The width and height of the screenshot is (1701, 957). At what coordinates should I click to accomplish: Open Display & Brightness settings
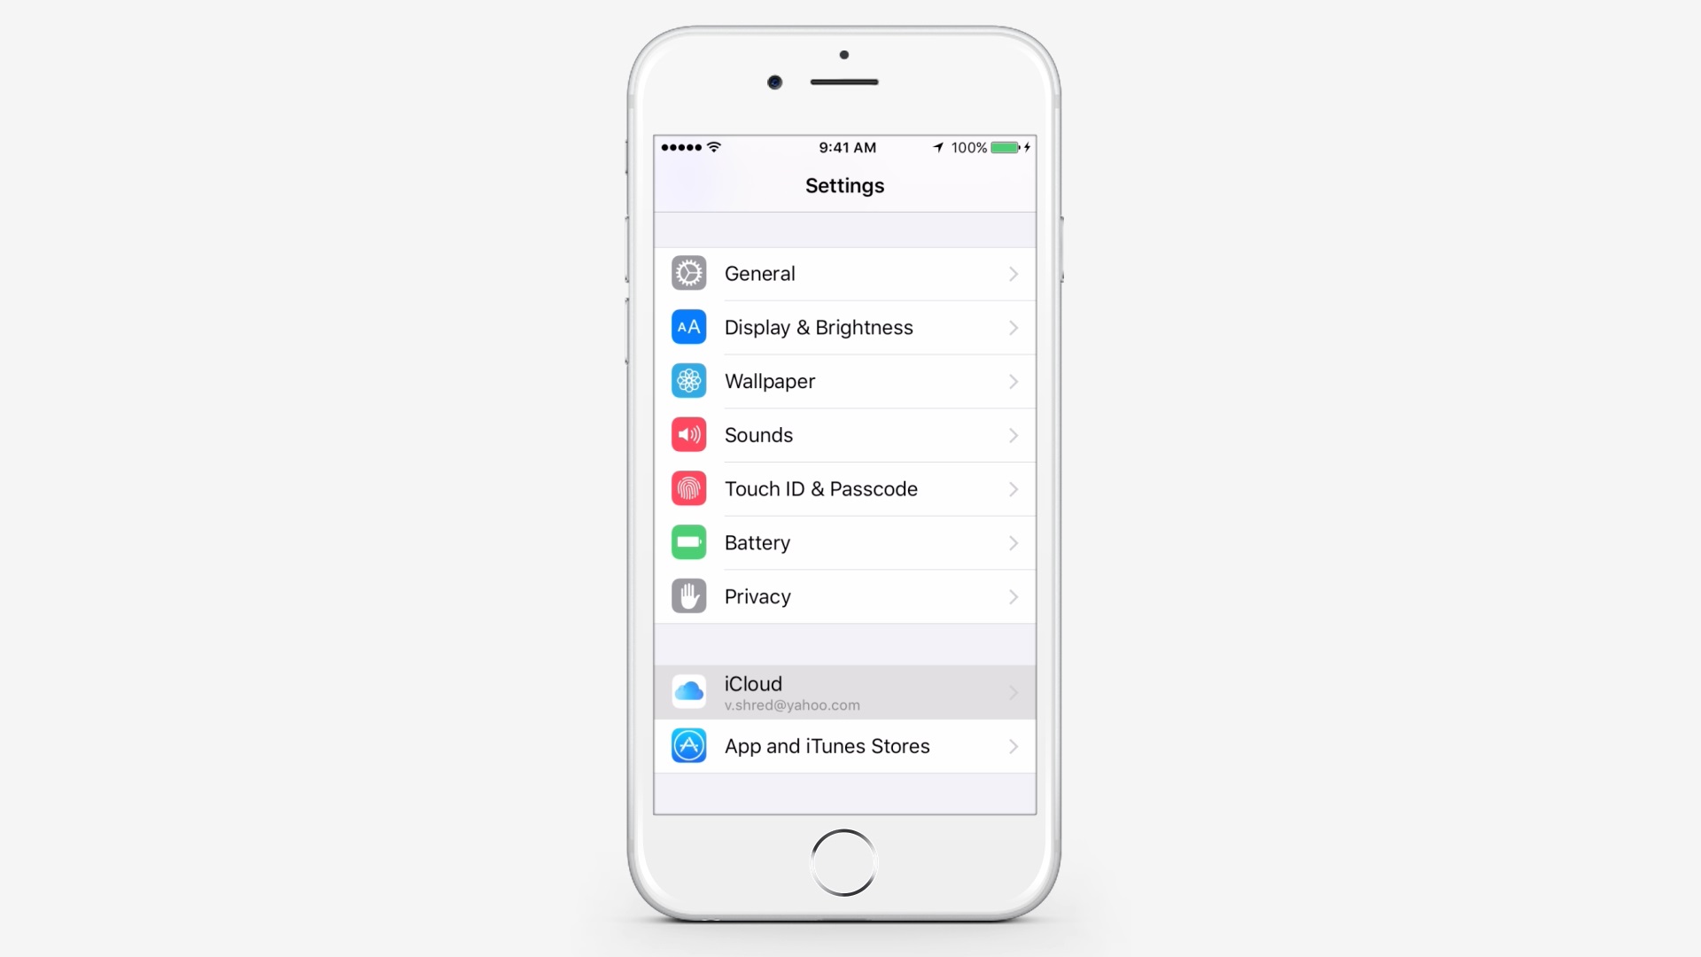pyautogui.click(x=847, y=327)
